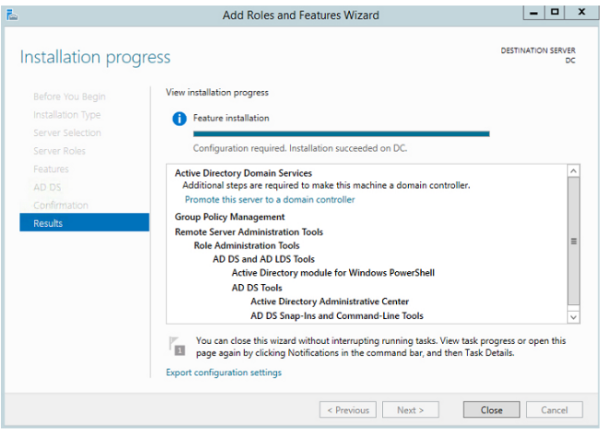This screenshot has width=606, height=433.
Task: Promote this server to a domain controller
Action: (x=269, y=199)
